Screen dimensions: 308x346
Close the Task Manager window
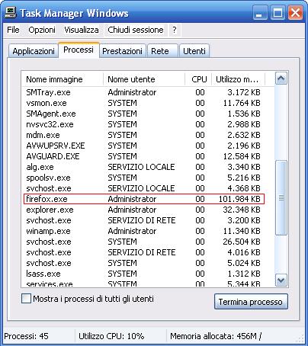(x=295, y=13)
